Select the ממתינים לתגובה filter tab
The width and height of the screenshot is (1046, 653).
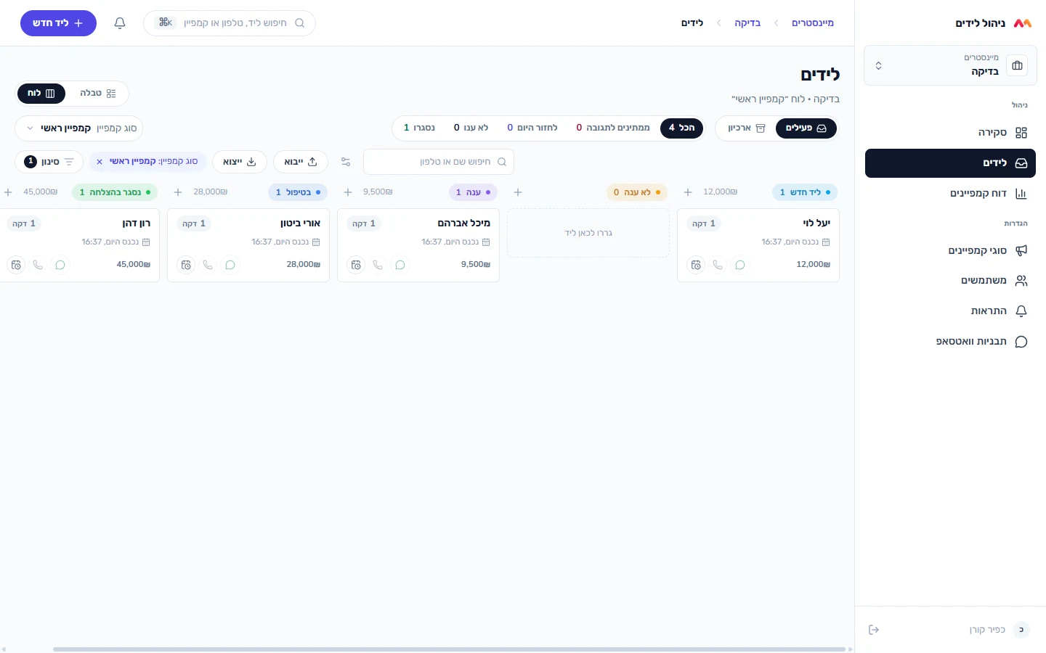coord(613,128)
